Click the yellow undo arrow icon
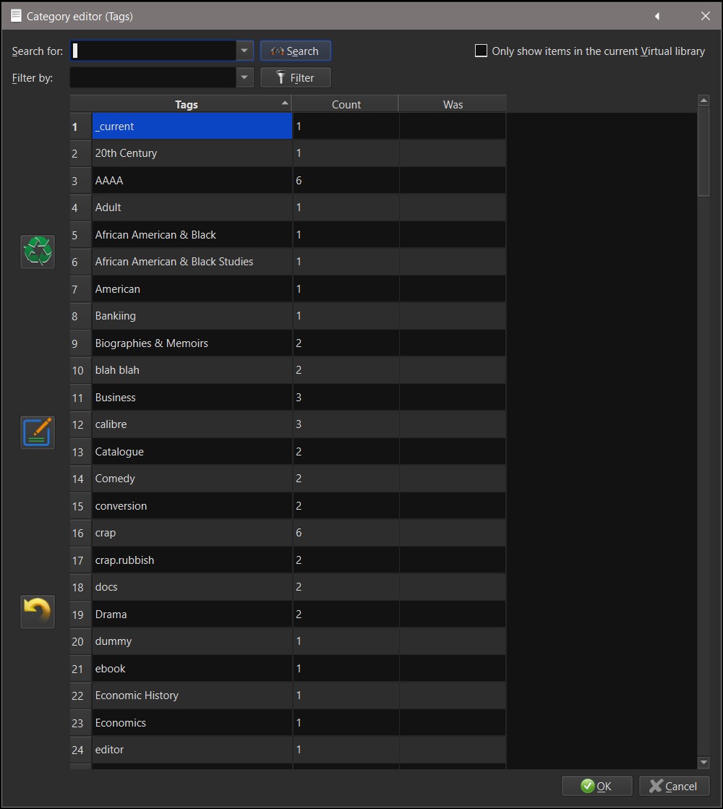723x809 pixels. coord(38,612)
